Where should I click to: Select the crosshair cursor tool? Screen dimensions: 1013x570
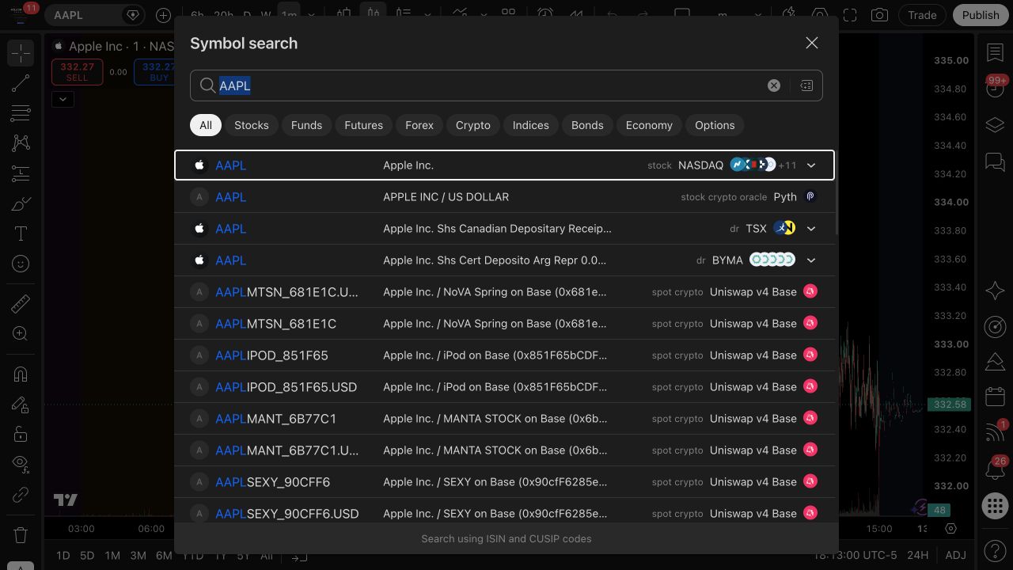[x=21, y=53]
